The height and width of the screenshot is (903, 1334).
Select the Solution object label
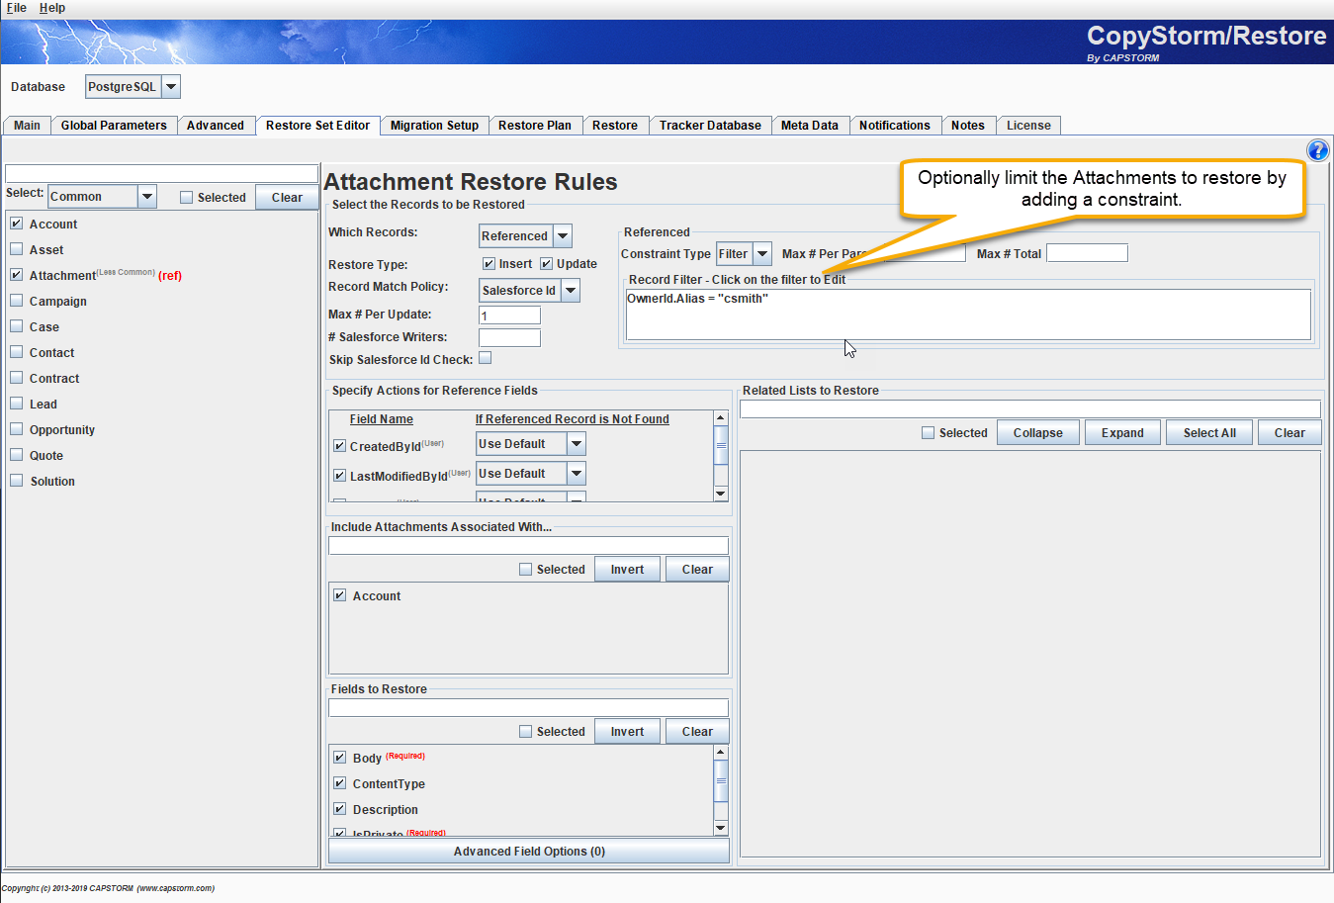click(x=52, y=482)
